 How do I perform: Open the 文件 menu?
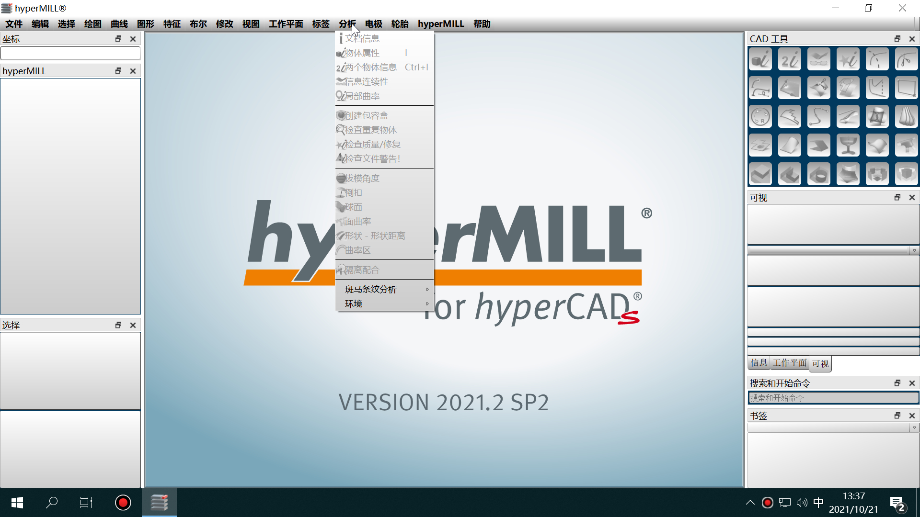[x=14, y=24]
